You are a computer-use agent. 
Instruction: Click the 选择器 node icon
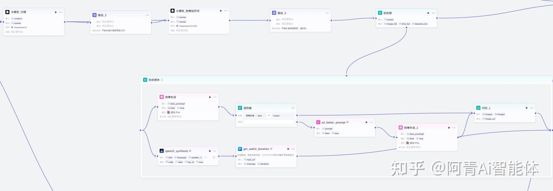(x=240, y=108)
